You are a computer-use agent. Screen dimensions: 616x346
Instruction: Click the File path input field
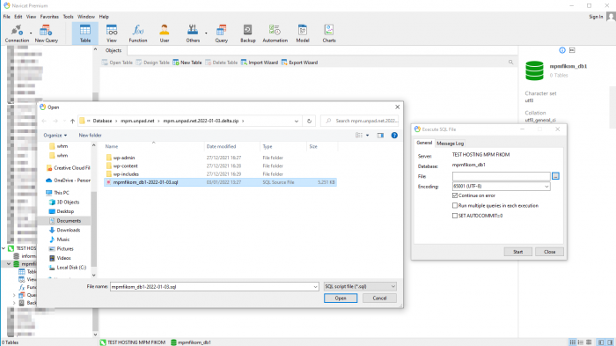[x=502, y=176]
